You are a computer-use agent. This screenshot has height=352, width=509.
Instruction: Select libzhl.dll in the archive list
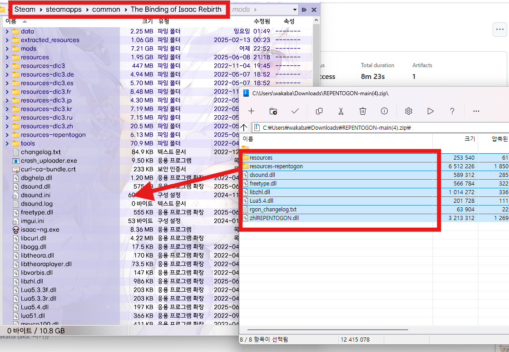pyautogui.click(x=260, y=192)
